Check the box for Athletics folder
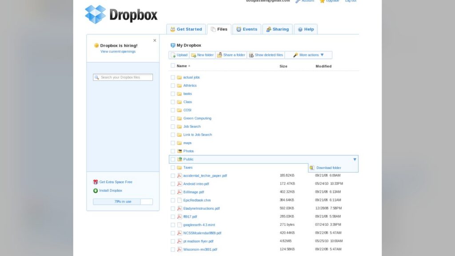This screenshot has width=455, height=256. point(173,86)
